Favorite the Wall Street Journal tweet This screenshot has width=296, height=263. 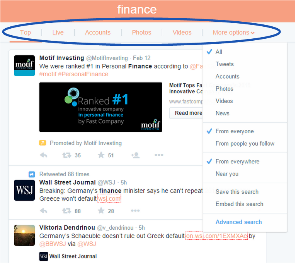101,211
